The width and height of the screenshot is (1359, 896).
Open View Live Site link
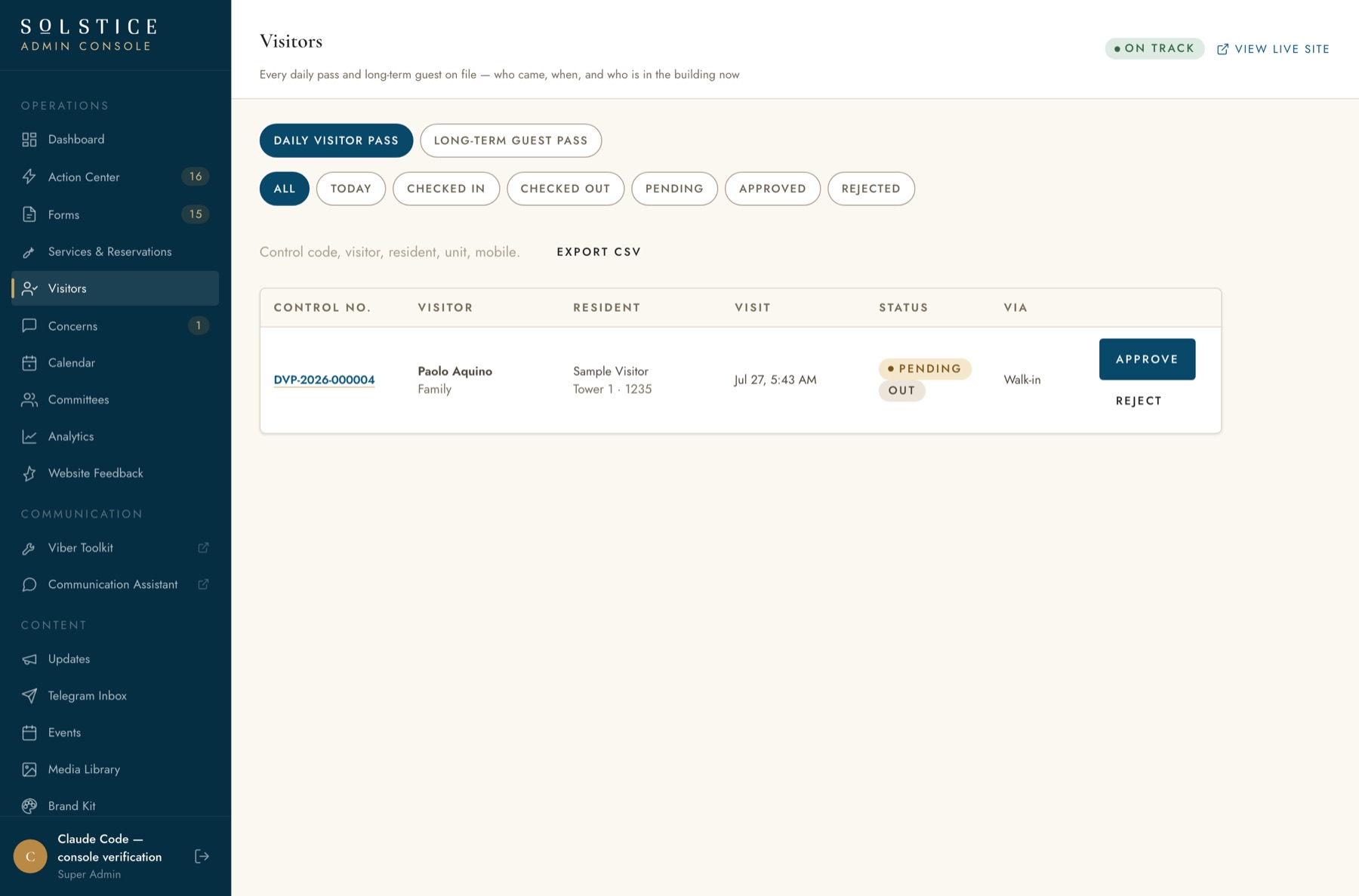(1273, 49)
